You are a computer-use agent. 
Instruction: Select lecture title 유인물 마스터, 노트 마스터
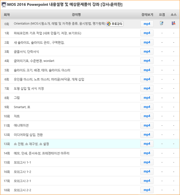point(49,79)
